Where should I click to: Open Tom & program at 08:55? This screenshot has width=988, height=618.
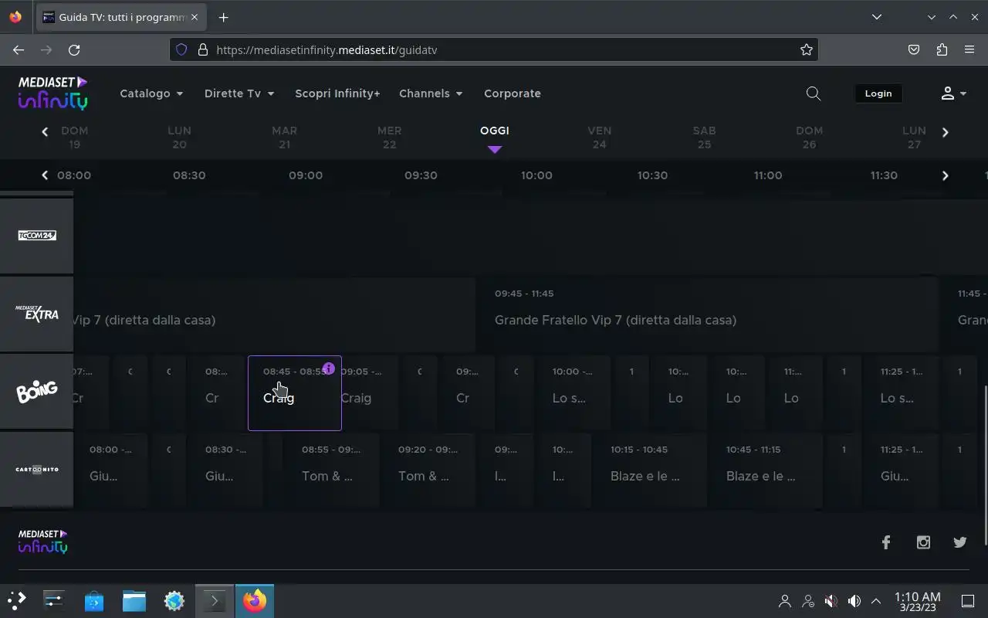point(333,470)
